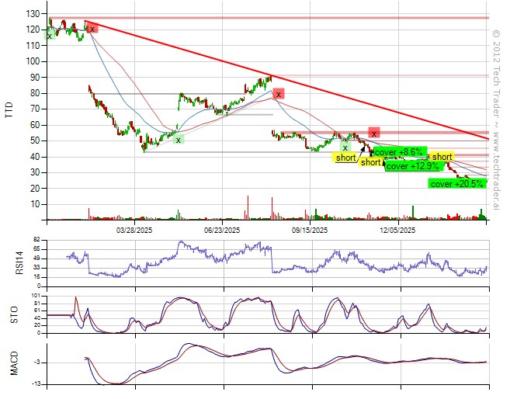This screenshot has height=399, width=510.
Task: Select the 65 value on the RSI14 scale
Action: tap(36, 249)
